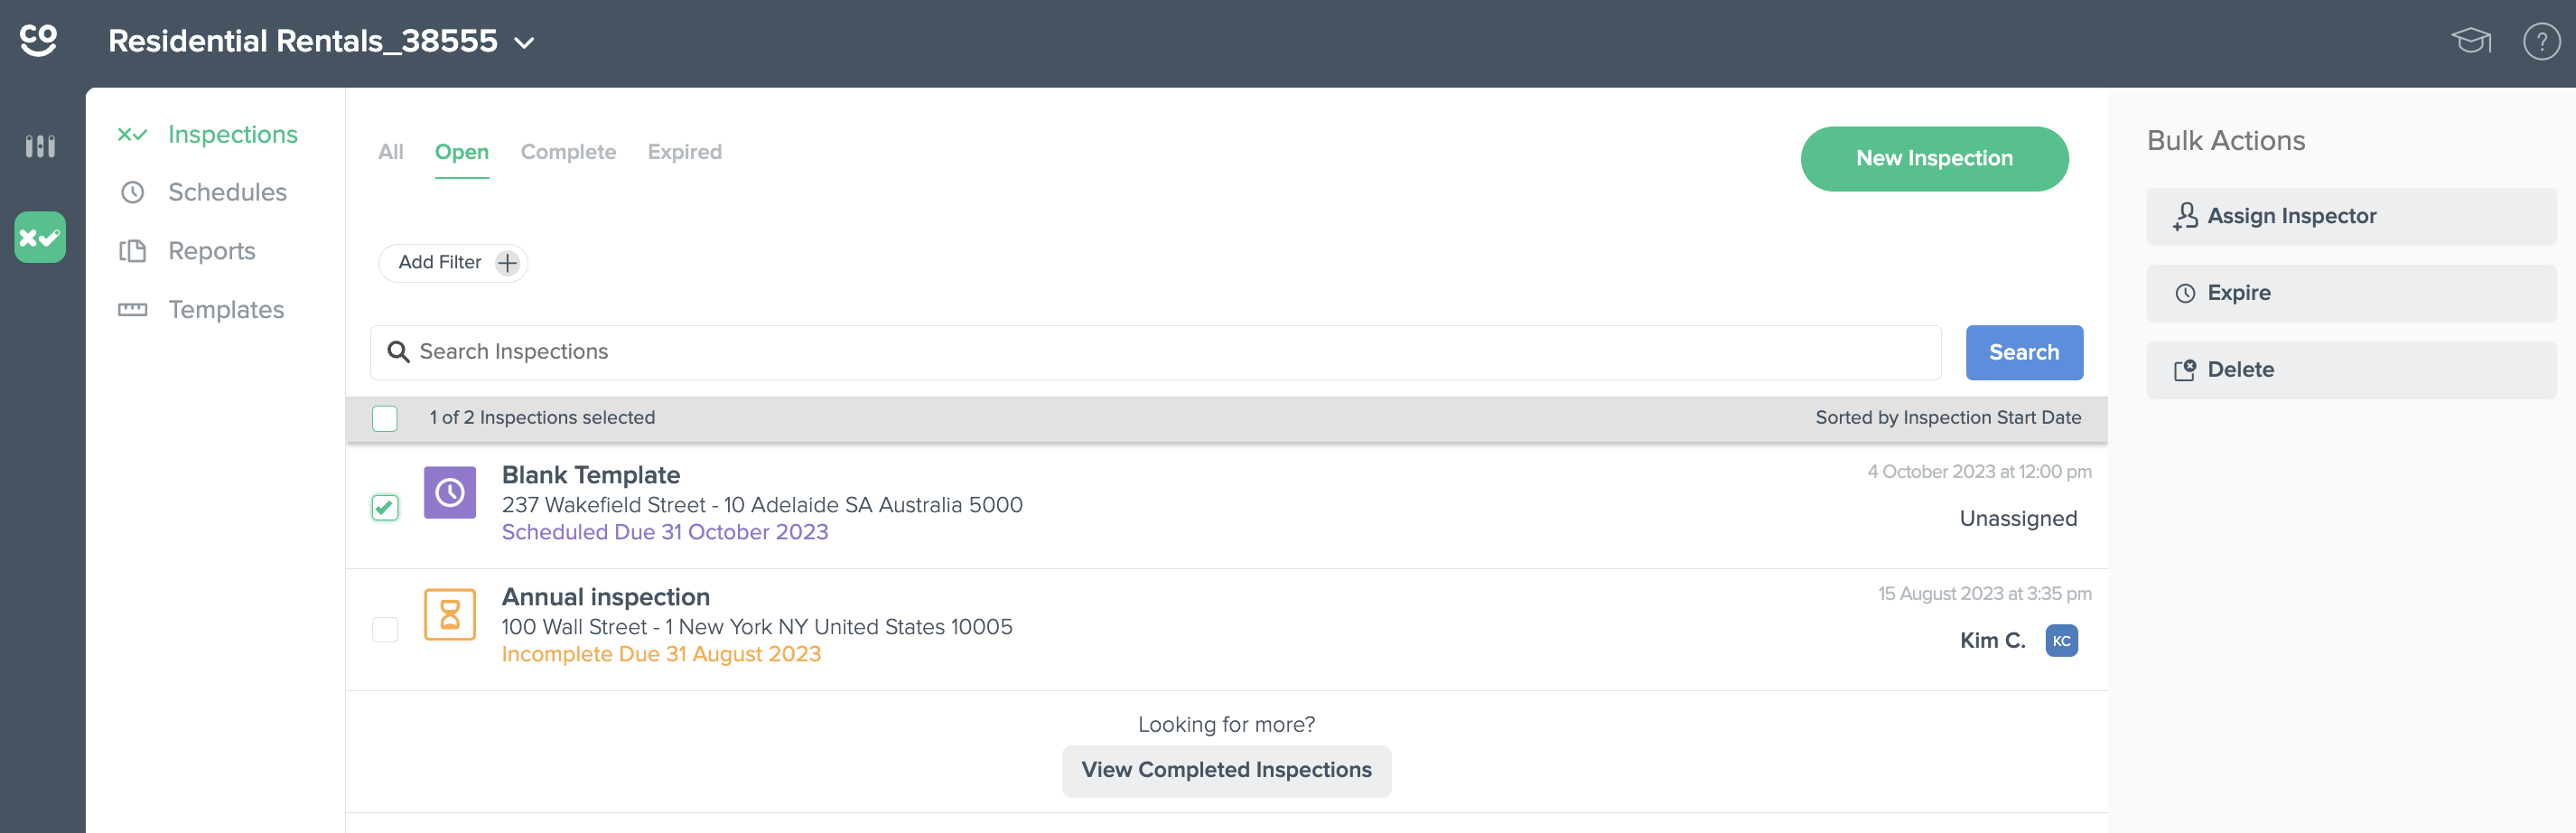
Task: Switch to the Expired tab
Action: pos(684,151)
